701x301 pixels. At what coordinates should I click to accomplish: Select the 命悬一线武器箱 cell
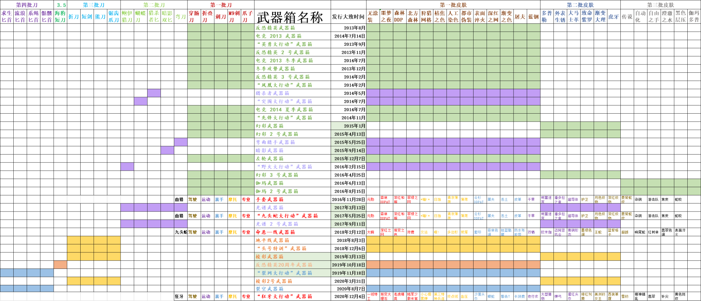coord(293,232)
